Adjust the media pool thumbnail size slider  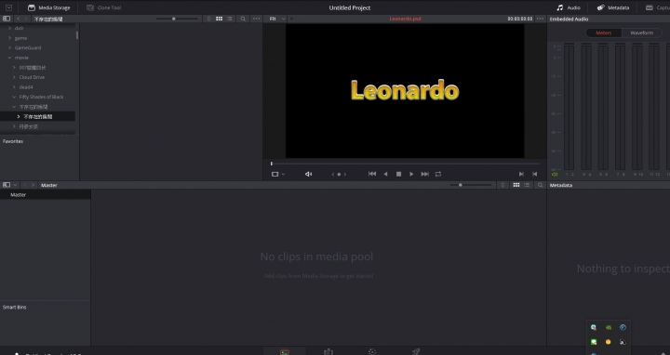(471, 185)
